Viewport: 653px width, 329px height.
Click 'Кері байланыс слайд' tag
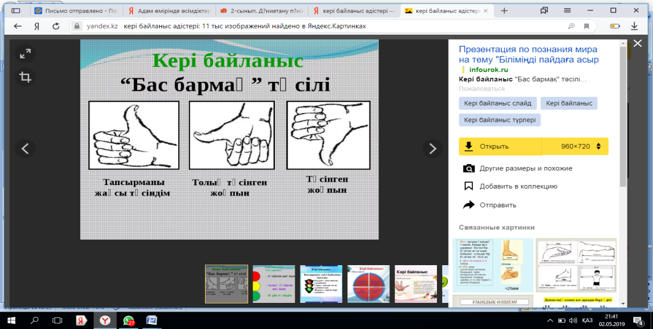[498, 103]
